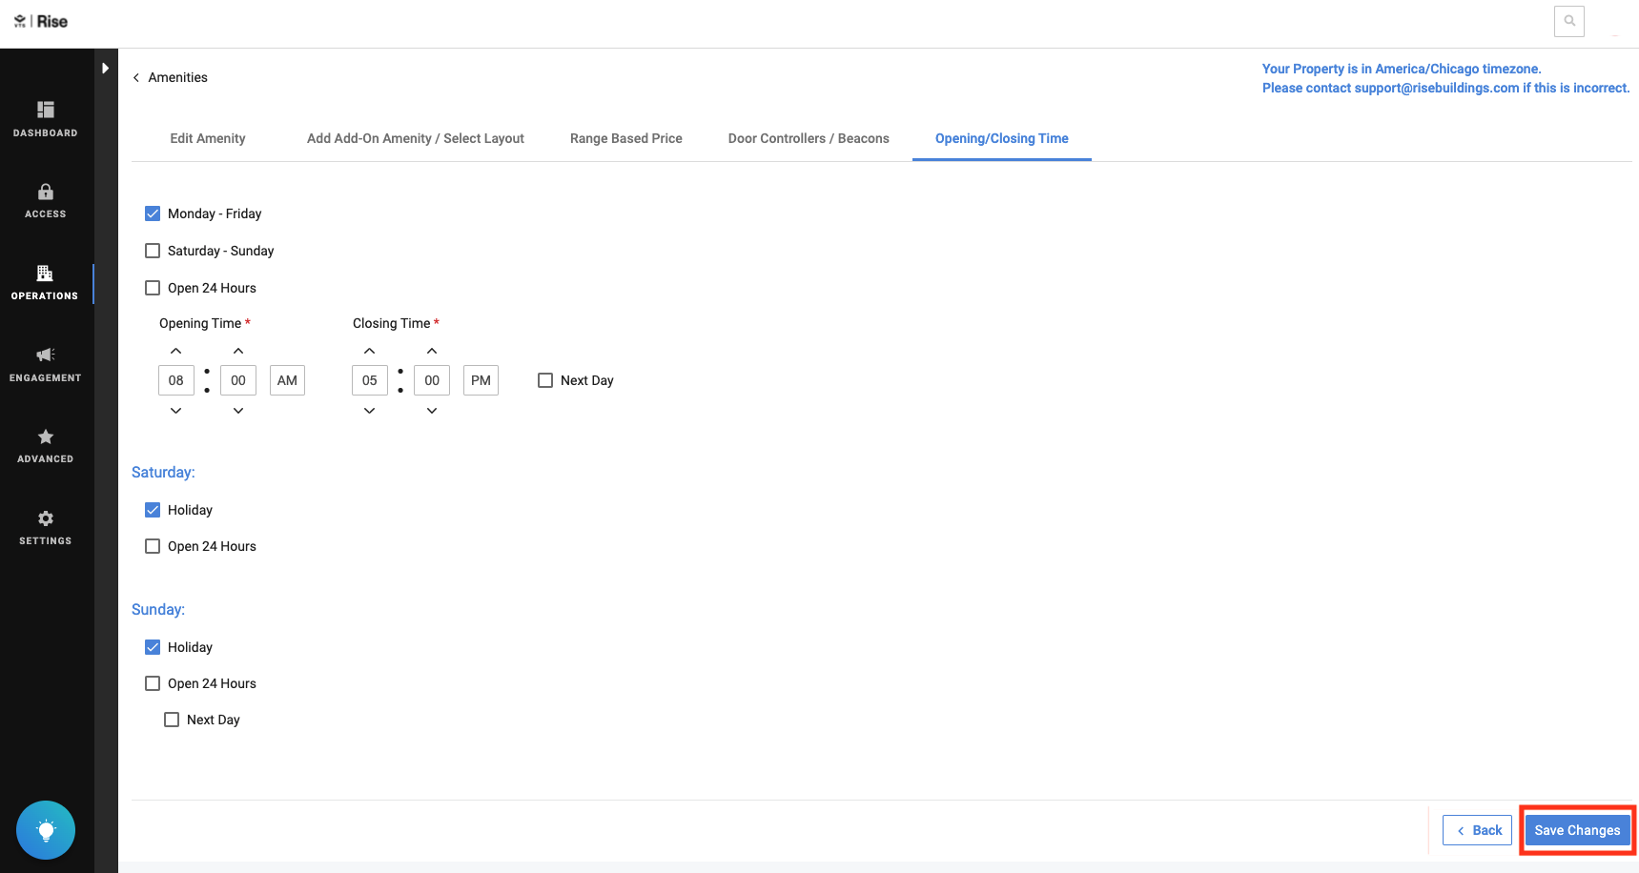Increase the closing time hour
This screenshot has height=873, width=1639.
(x=370, y=351)
